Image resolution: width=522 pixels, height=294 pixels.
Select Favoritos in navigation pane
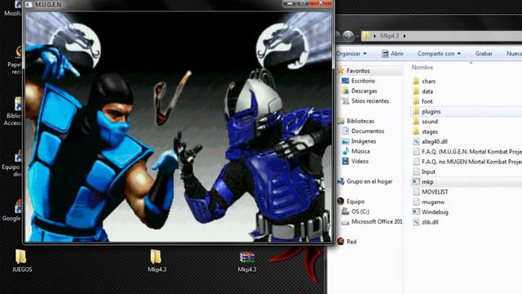(x=358, y=71)
